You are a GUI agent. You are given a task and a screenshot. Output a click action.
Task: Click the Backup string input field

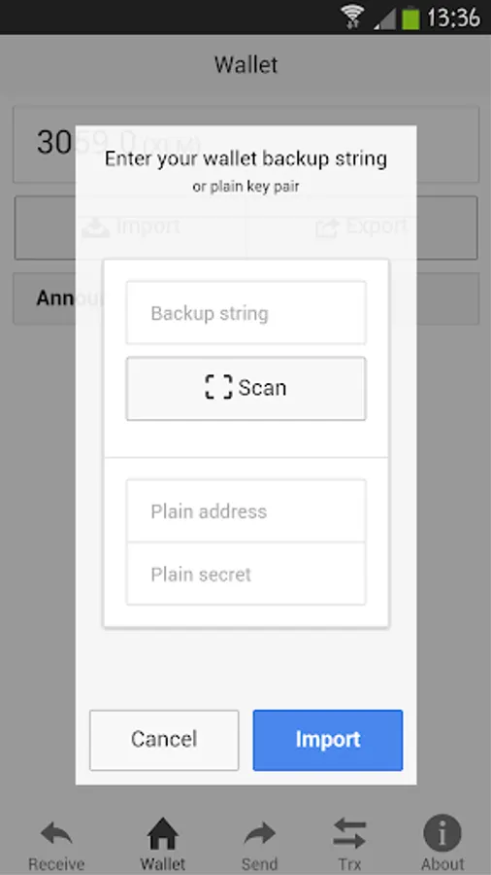point(246,312)
